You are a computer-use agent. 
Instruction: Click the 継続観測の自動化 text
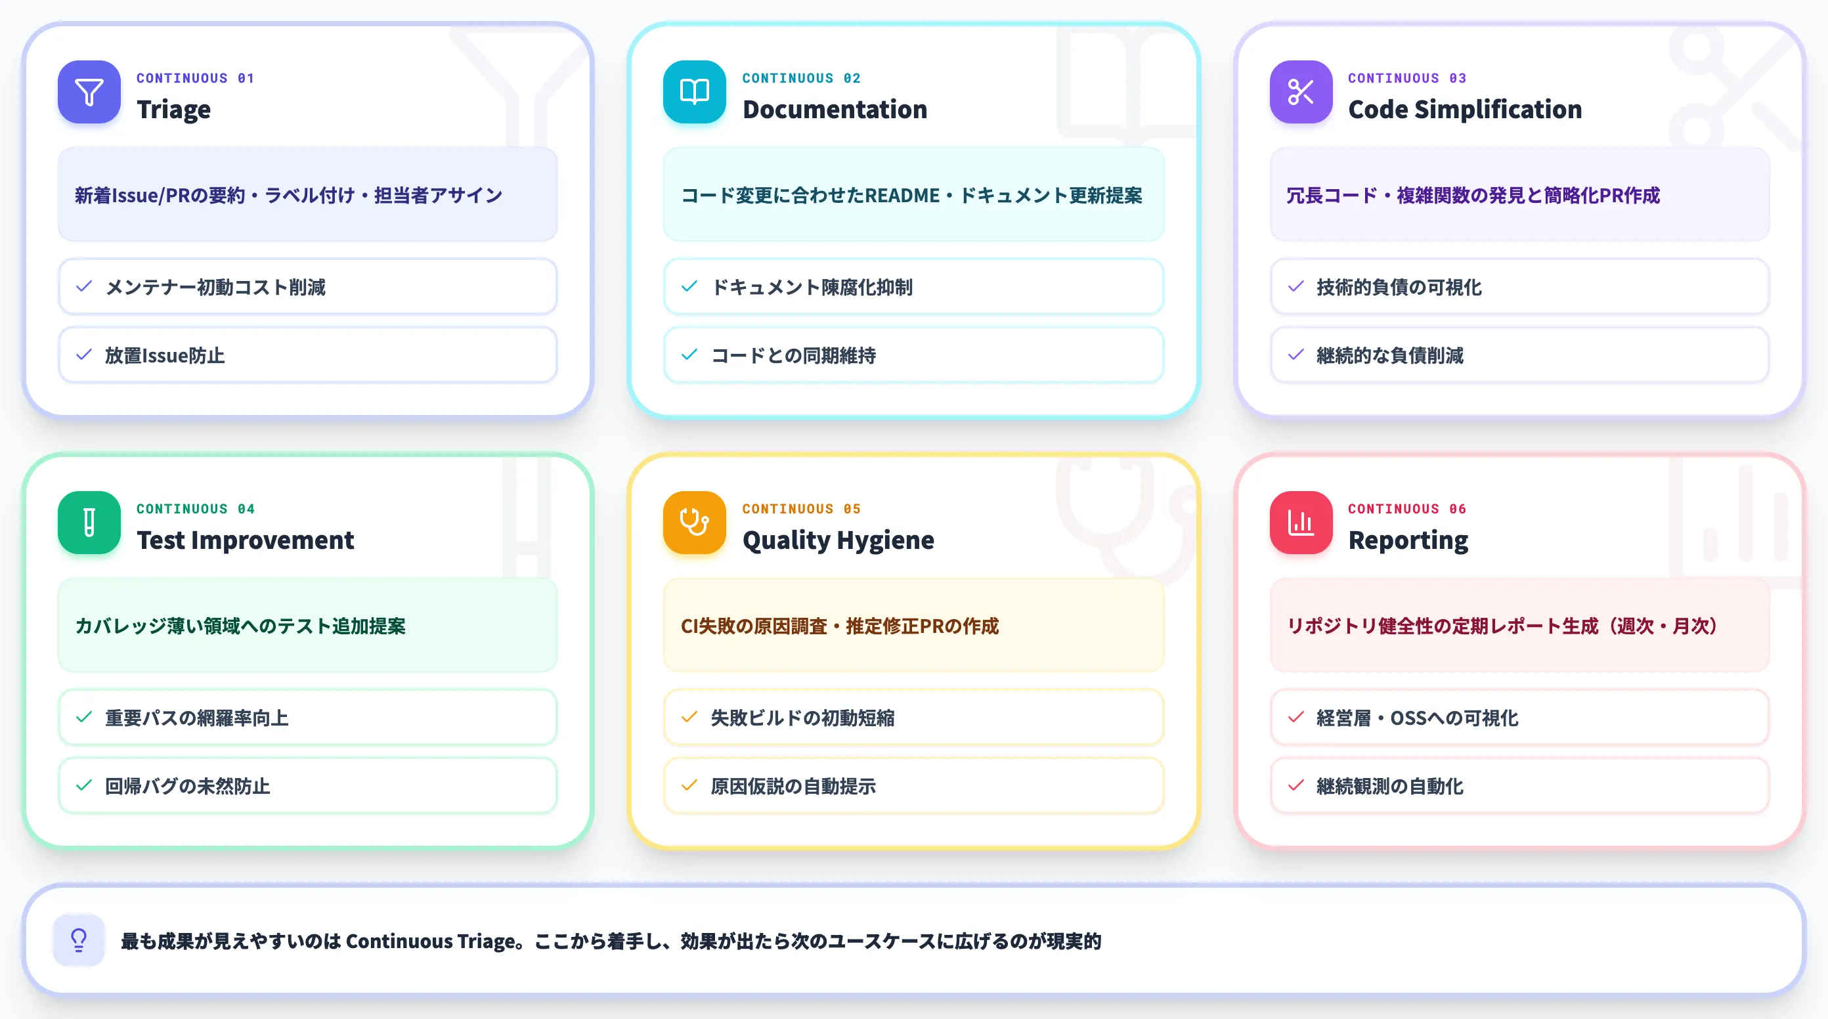(x=1389, y=785)
